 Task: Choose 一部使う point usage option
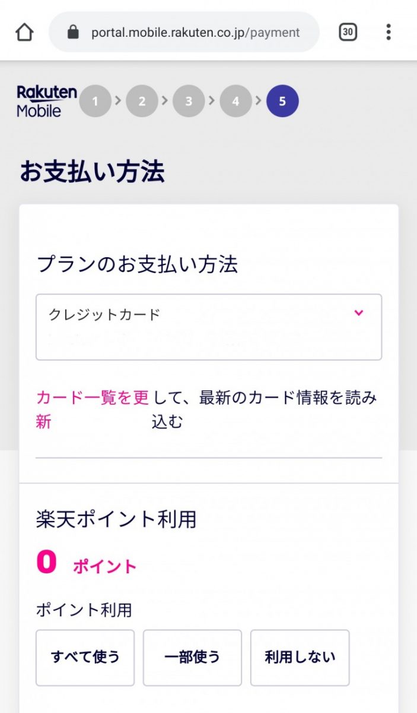point(192,657)
